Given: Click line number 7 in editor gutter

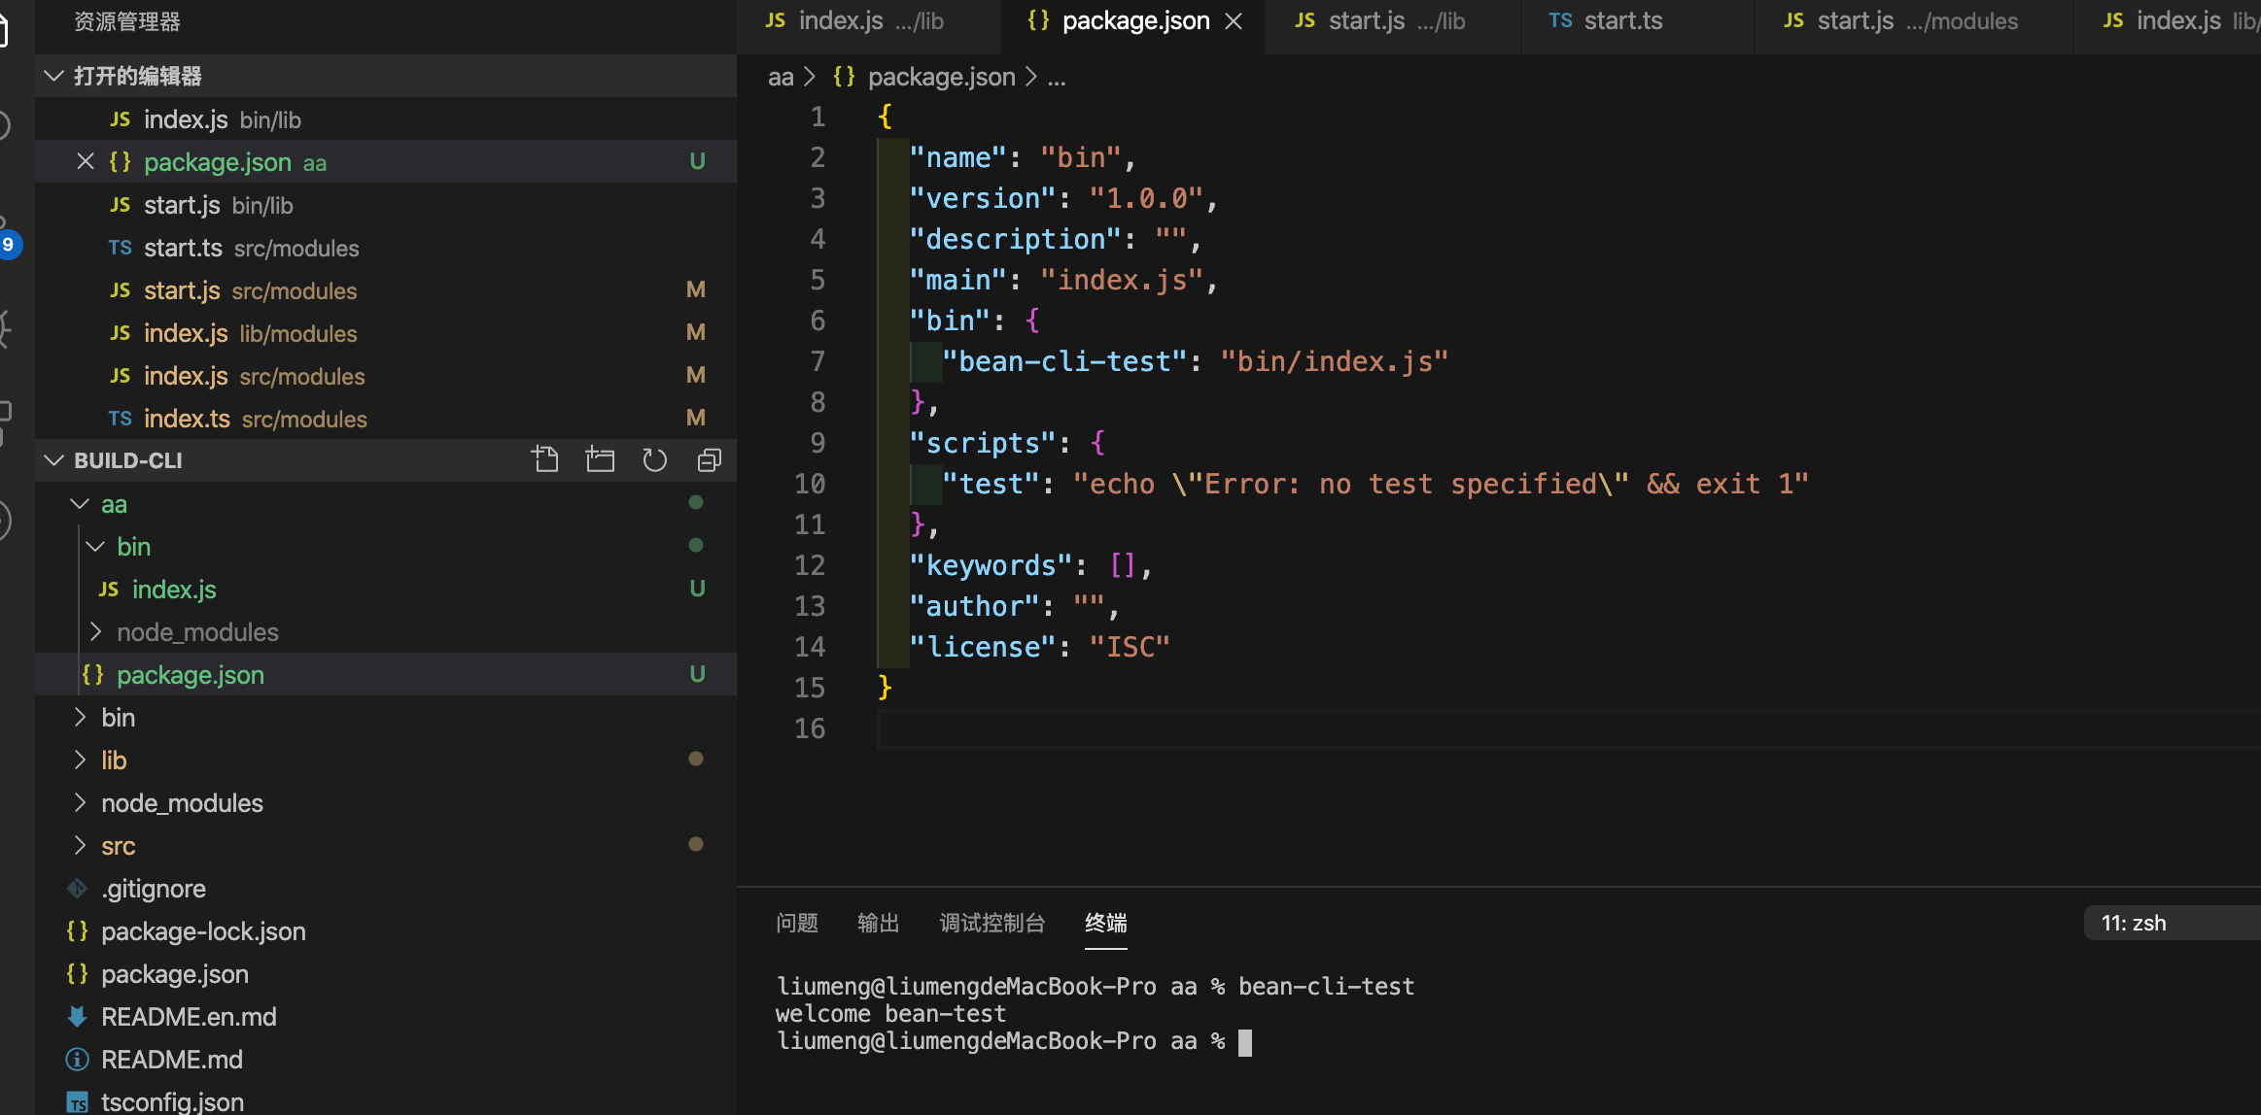Looking at the screenshot, I should click(817, 361).
